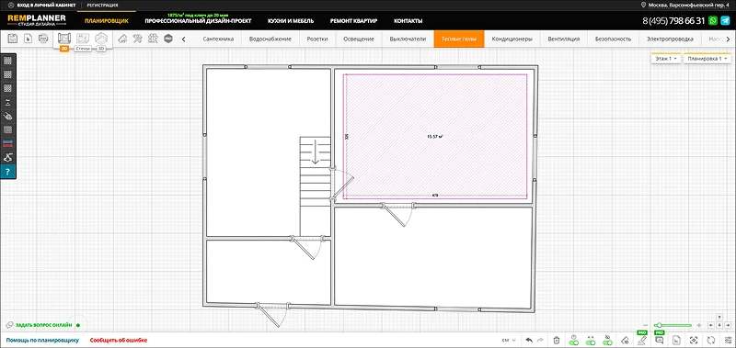The image size is (736, 348).
Task: Open the print icon in top toolbar
Action: (x=42, y=39)
